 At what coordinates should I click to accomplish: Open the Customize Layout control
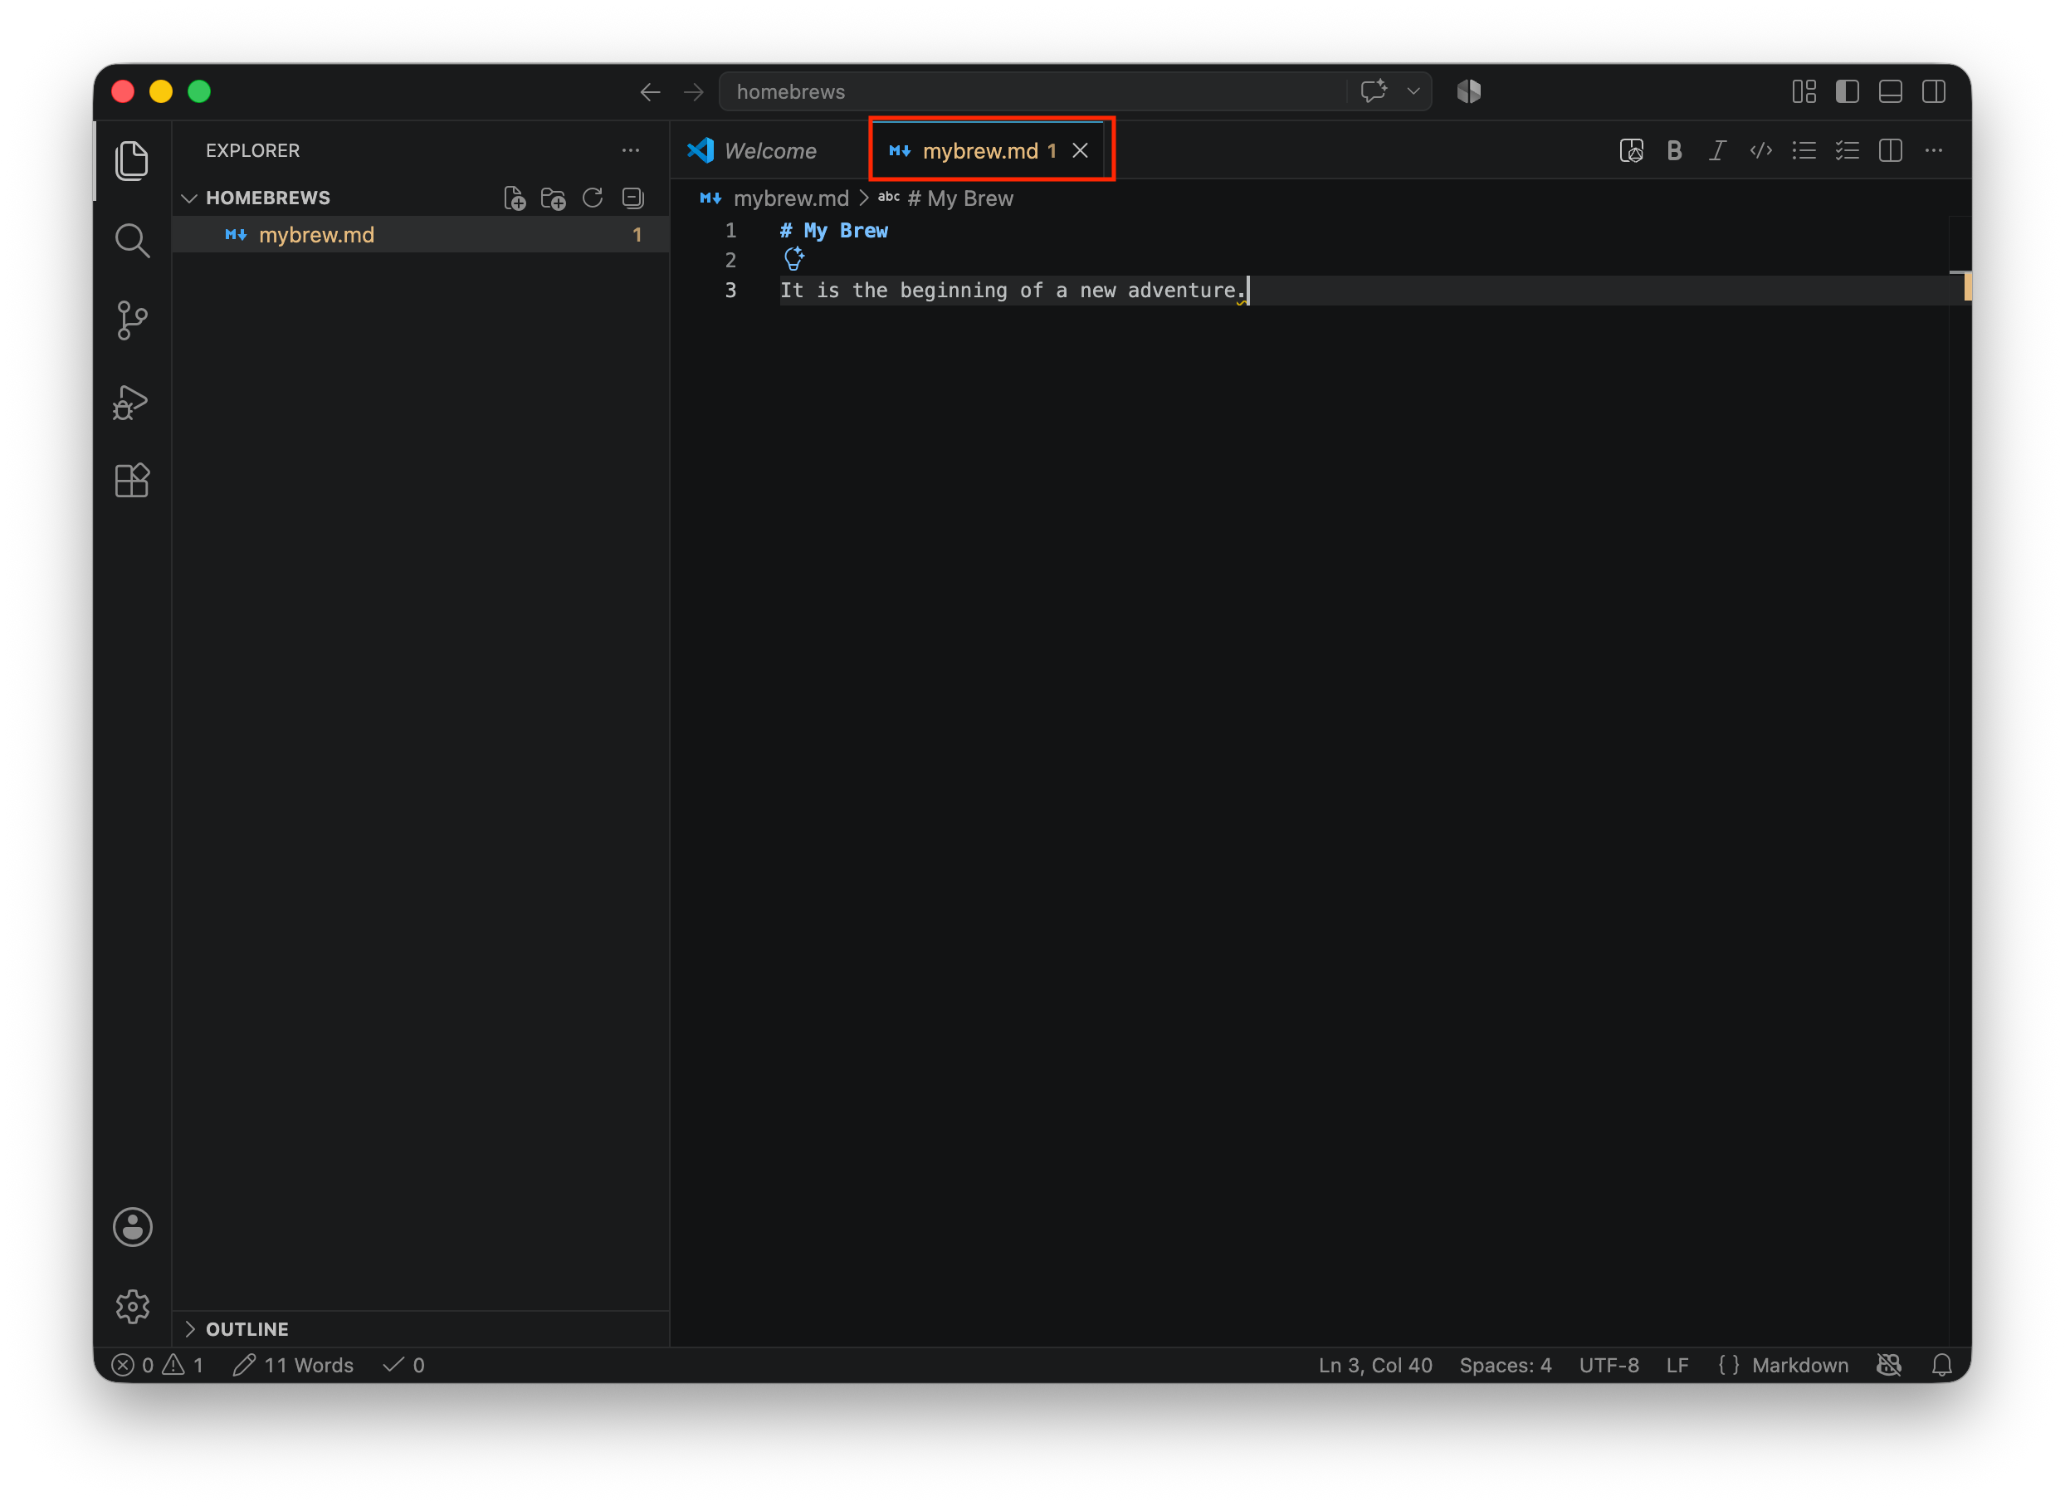[x=1804, y=92]
